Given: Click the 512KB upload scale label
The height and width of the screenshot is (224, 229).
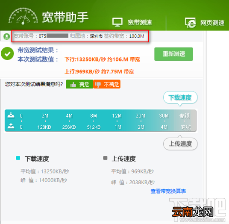Looking at the screenshot, I should pyautogui.click(x=94, y=127).
